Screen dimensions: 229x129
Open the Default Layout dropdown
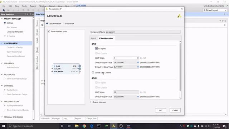pos(215,10)
